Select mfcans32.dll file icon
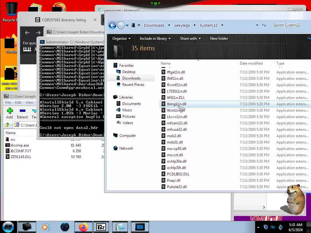Viewport: 311px width, 233px height. (x=163, y=123)
